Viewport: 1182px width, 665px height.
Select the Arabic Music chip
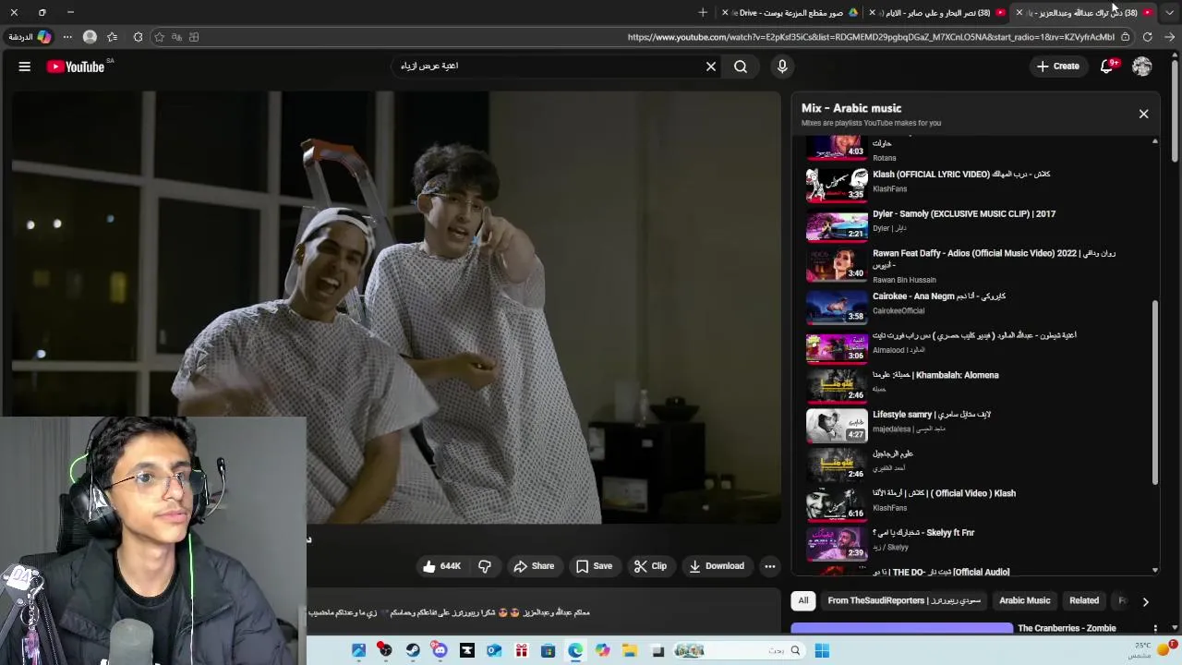(x=1025, y=600)
